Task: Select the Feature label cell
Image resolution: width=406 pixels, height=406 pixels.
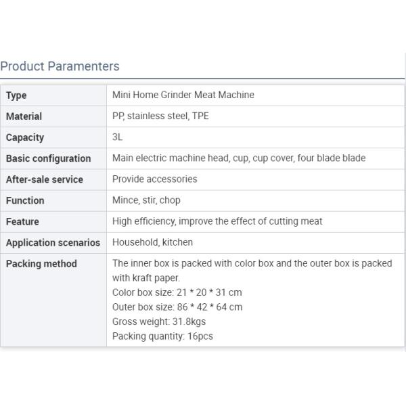Action: pos(22,221)
